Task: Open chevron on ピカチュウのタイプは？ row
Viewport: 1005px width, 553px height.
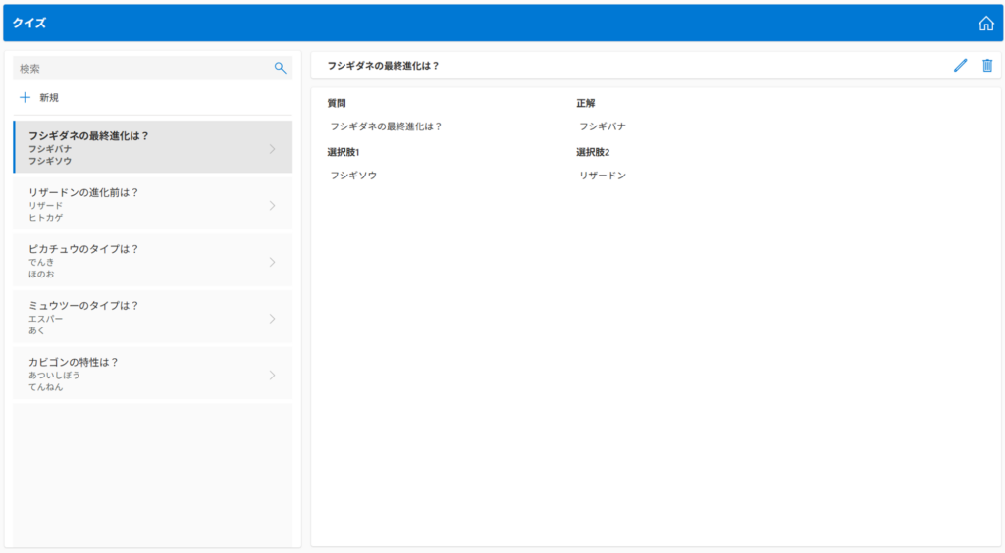Action: click(273, 262)
